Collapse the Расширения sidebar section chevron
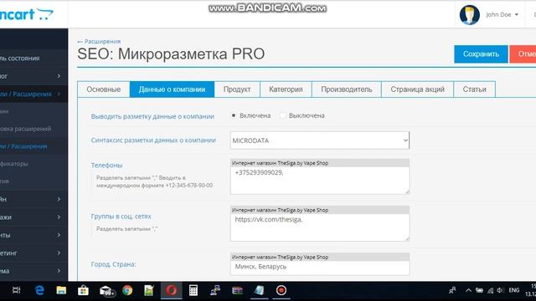Viewport: 536px width, 301px height. pos(59,94)
